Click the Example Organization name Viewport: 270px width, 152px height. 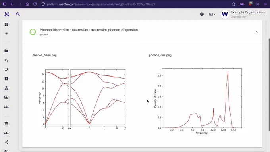point(248,12)
